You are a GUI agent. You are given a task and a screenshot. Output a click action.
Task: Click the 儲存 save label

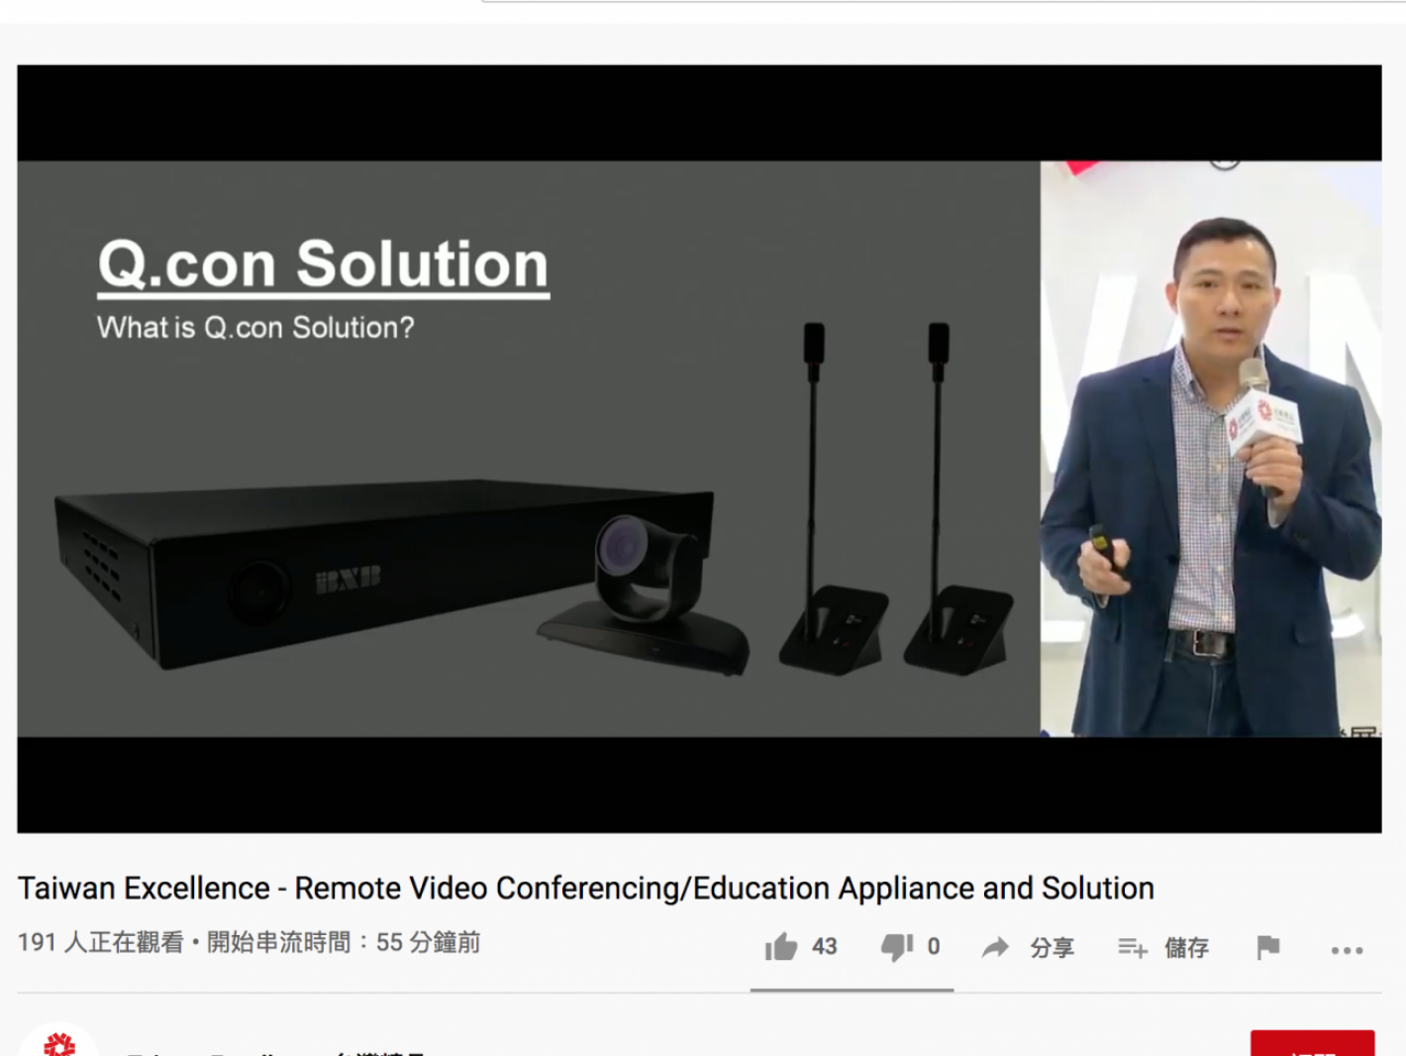(1186, 948)
